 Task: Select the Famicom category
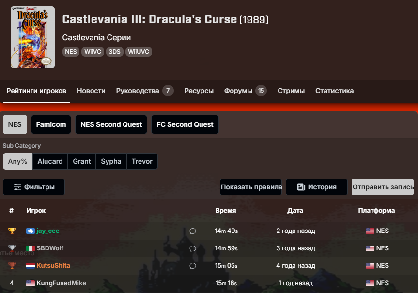click(x=51, y=124)
